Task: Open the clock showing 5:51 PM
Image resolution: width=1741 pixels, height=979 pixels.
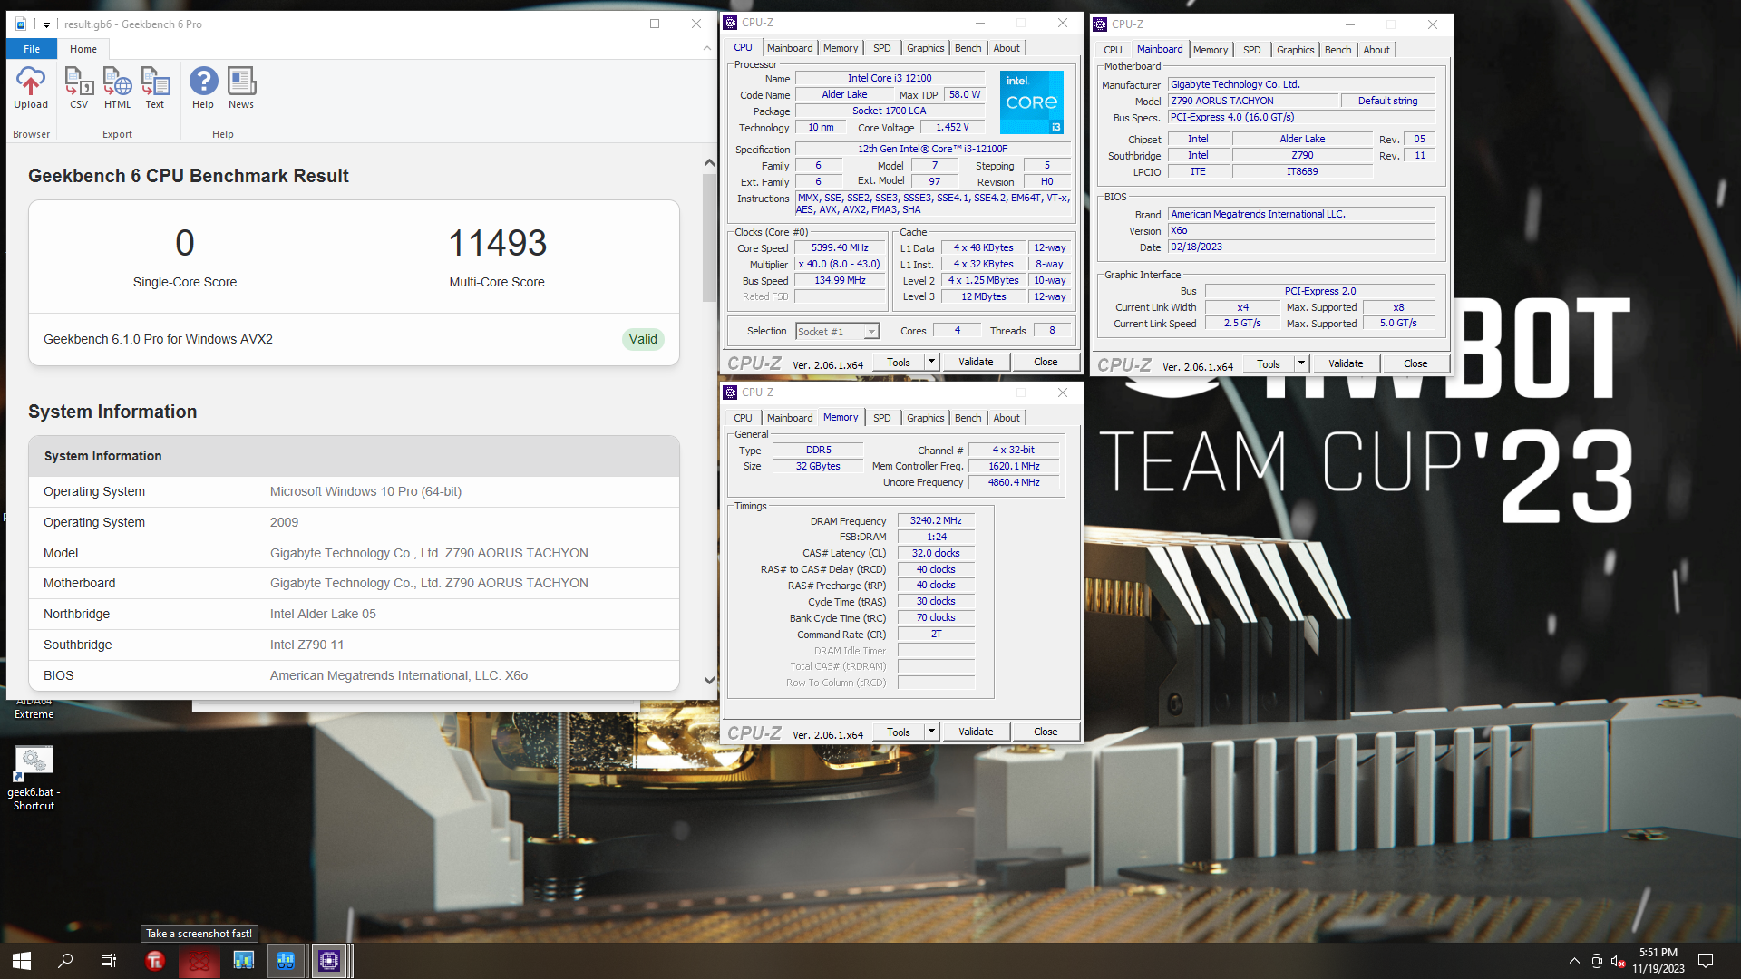Action: [1658, 961]
